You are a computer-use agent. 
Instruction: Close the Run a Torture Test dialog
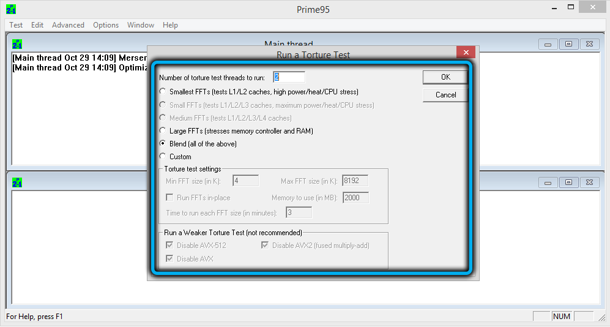[x=466, y=53]
